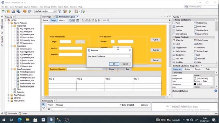Click the Save All toolbar icon
The height and width of the screenshot is (123, 219).
(18, 11)
